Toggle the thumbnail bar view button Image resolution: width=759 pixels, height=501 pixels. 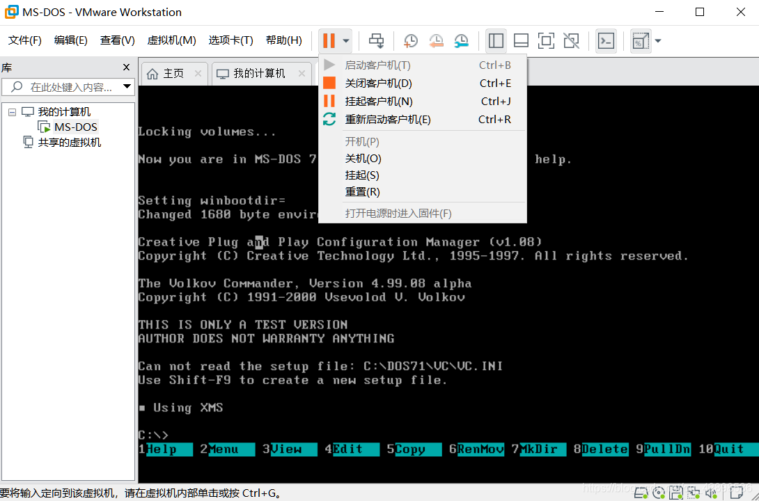pos(521,40)
